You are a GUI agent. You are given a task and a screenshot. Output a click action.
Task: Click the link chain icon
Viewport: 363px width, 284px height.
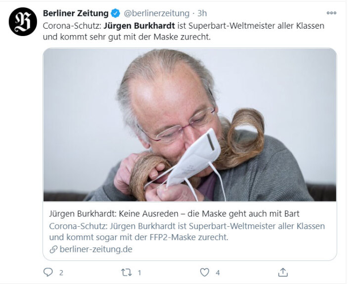[x=53, y=249]
